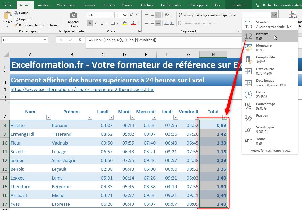Select Monétaire number format
This screenshot has width=302, height=210.
pos(270,48)
